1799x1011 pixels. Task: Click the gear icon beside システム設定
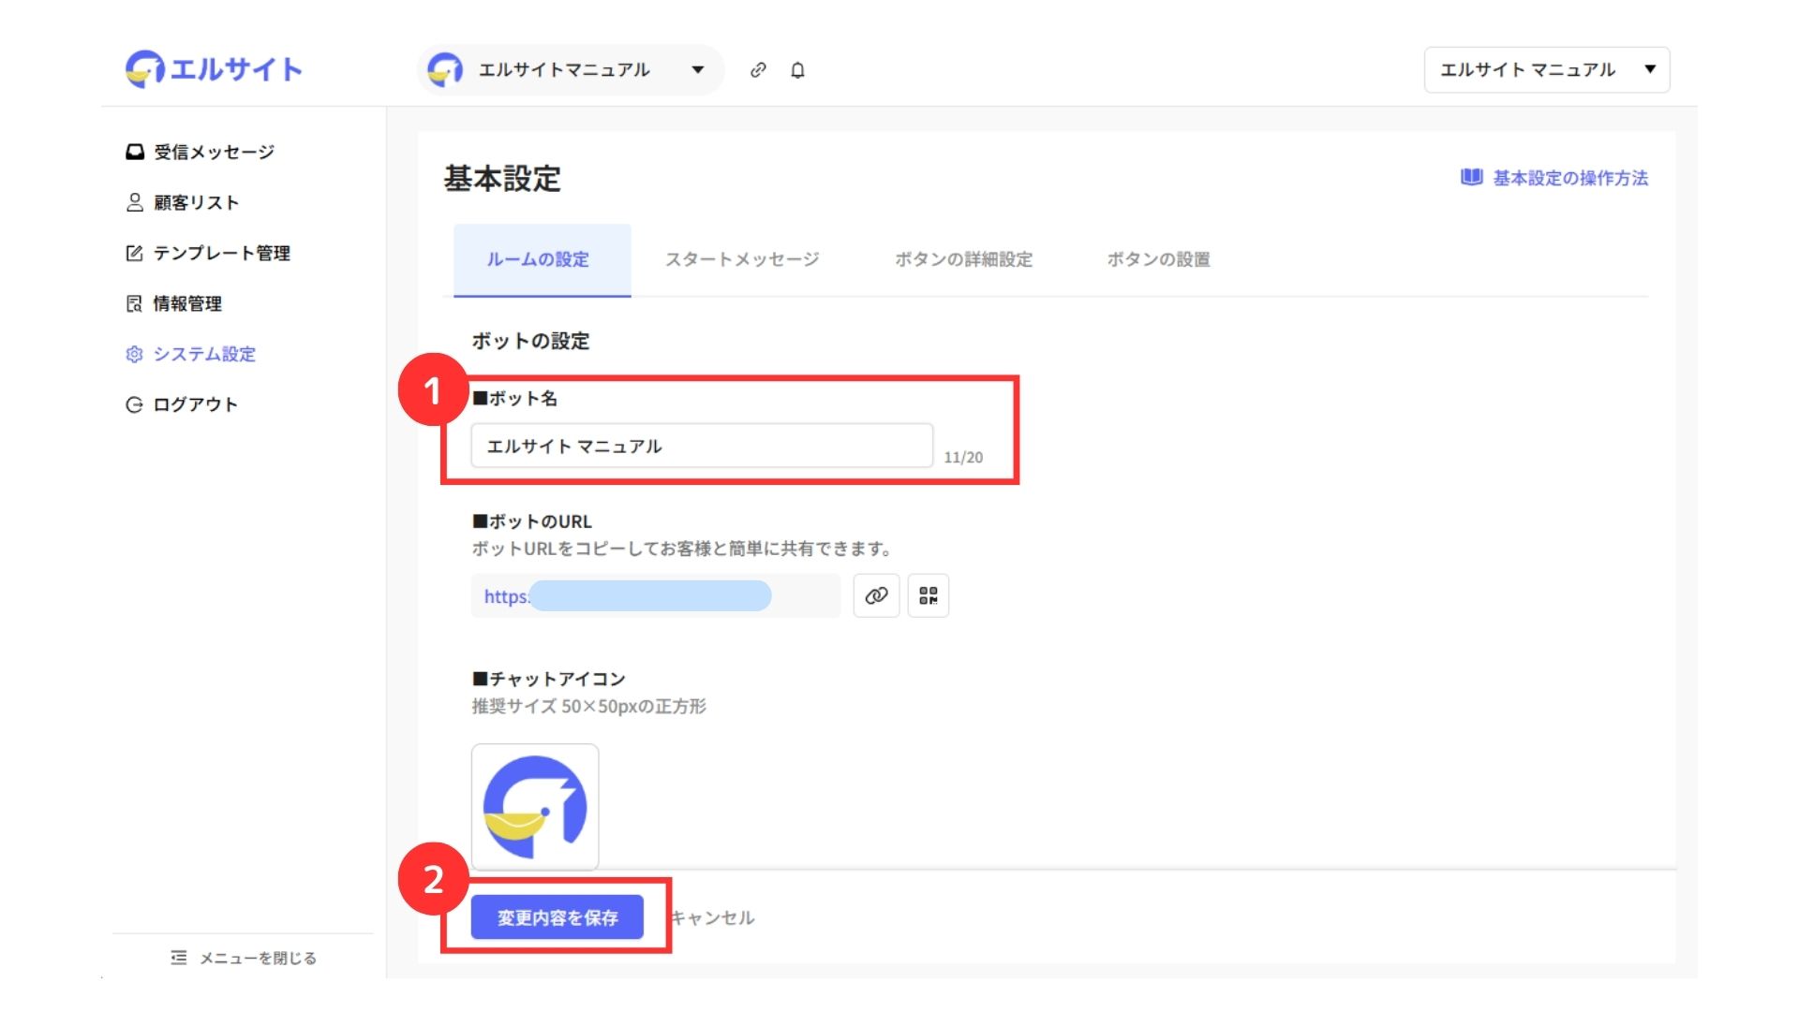pyautogui.click(x=134, y=354)
